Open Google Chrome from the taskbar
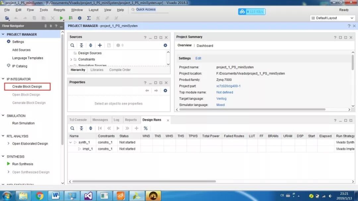Screen dimensions: 358x201 [x=39, y=196]
